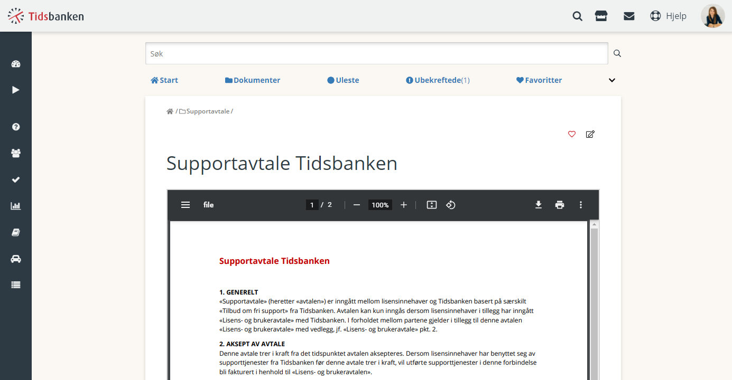The width and height of the screenshot is (732, 380).
Task: Toggle favorite heart for this document
Action: 571,134
